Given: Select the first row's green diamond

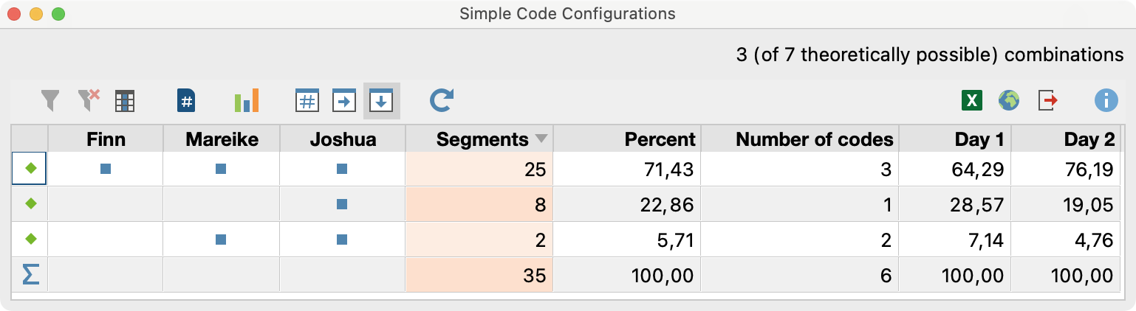Looking at the screenshot, I should [x=30, y=169].
